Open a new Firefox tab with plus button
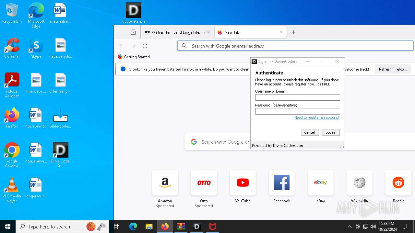Screen dimensions: 415x233 [293, 32]
